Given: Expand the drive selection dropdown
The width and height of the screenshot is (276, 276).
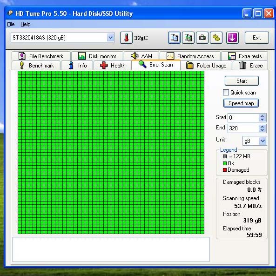Looking at the screenshot, I should point(111,38).
